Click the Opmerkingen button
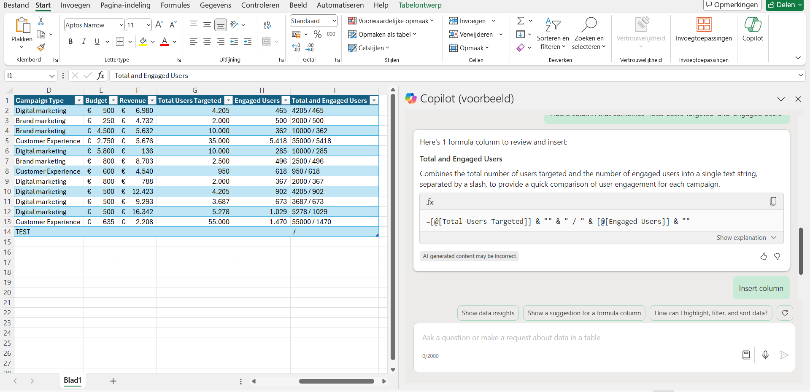The height and width of the screenshot is (392, 810). click(732, 5)
